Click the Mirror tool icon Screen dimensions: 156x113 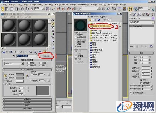coord(103,9)
